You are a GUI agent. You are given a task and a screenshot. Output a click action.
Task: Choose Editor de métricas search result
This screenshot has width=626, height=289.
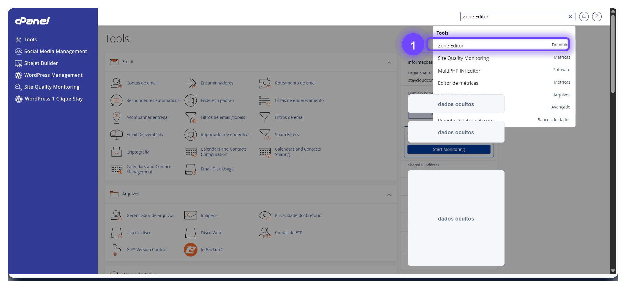[x=504, y=83]
